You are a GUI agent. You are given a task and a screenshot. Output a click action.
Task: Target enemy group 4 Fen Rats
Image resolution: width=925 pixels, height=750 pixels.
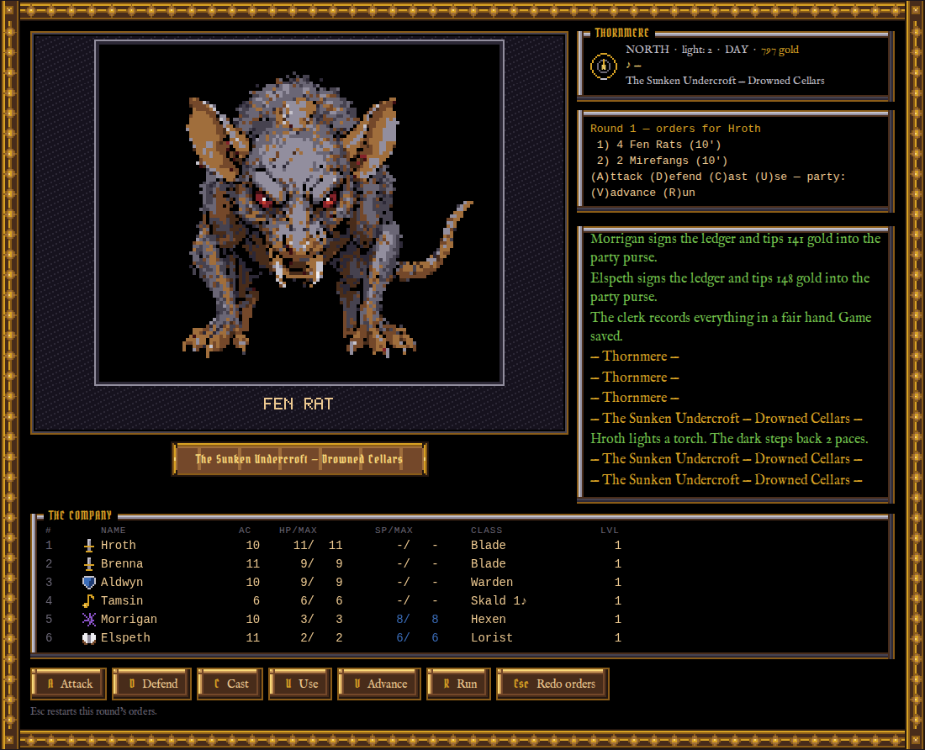pyautogui.click(x=659, y=145)
